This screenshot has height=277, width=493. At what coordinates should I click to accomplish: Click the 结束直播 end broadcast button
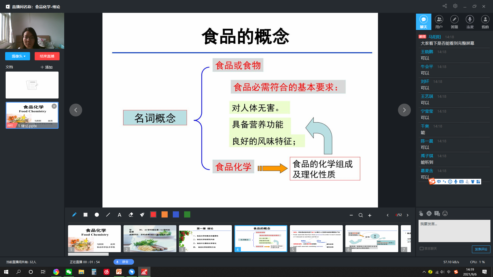47,56
